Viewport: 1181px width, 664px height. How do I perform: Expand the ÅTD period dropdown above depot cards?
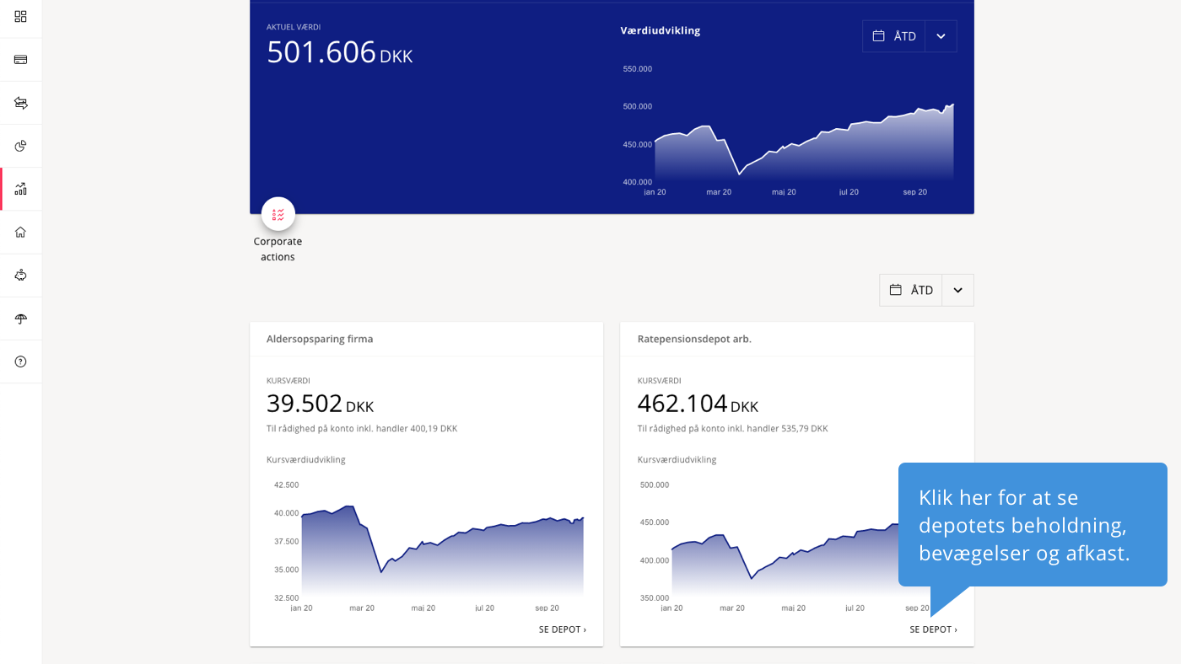[957, 290]
